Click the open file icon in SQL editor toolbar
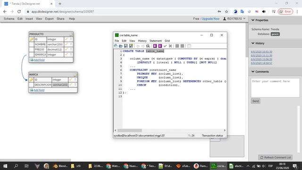 click(121, 46)
